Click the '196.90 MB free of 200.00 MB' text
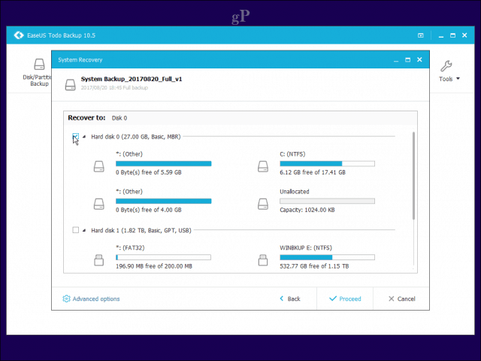 pyautogui.click(x=154, y=266)
